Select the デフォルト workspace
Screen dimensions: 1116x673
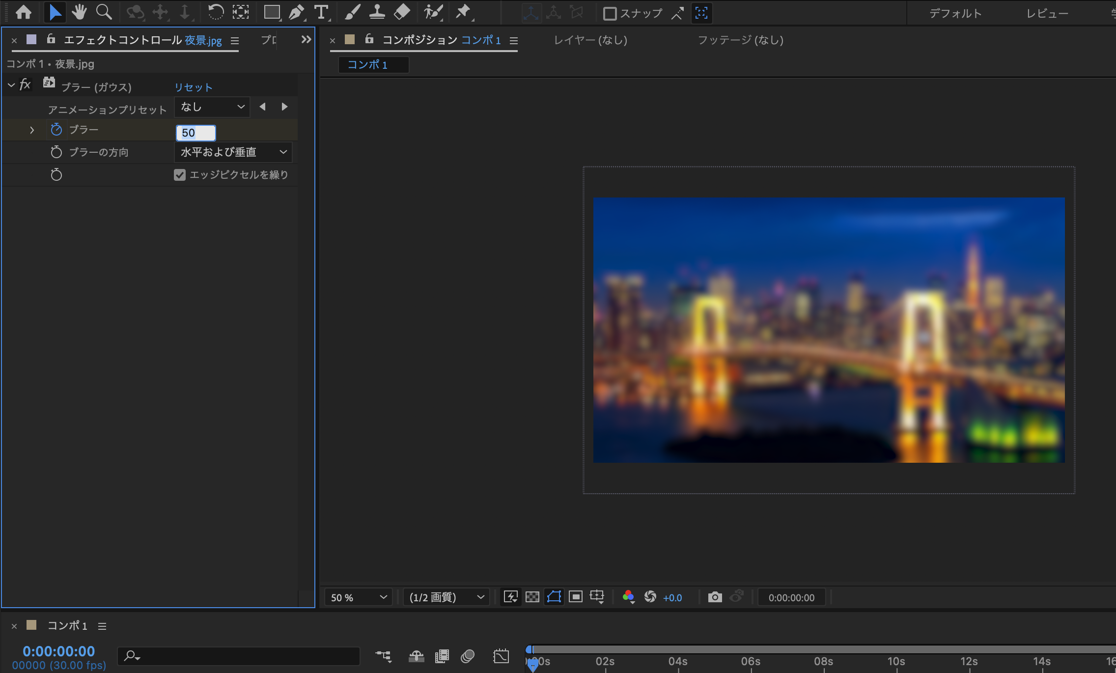(955, 13)
